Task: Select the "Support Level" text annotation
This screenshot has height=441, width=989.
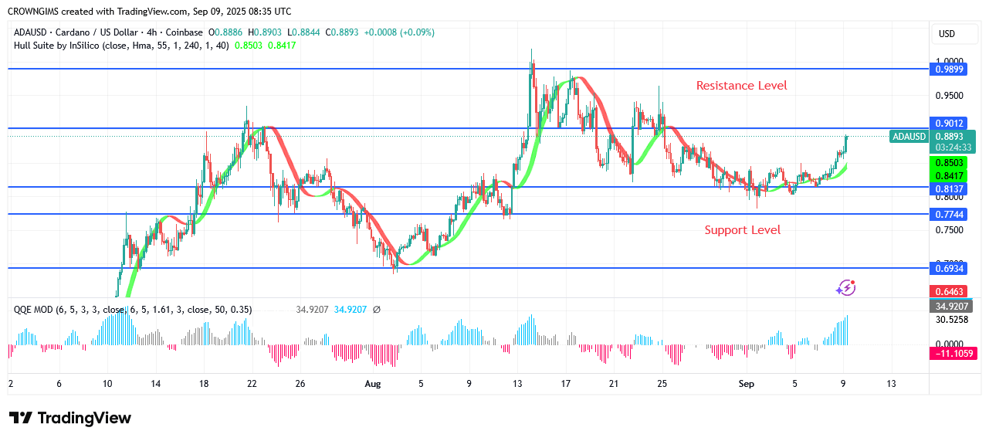Action: click(x=742, y=230)
